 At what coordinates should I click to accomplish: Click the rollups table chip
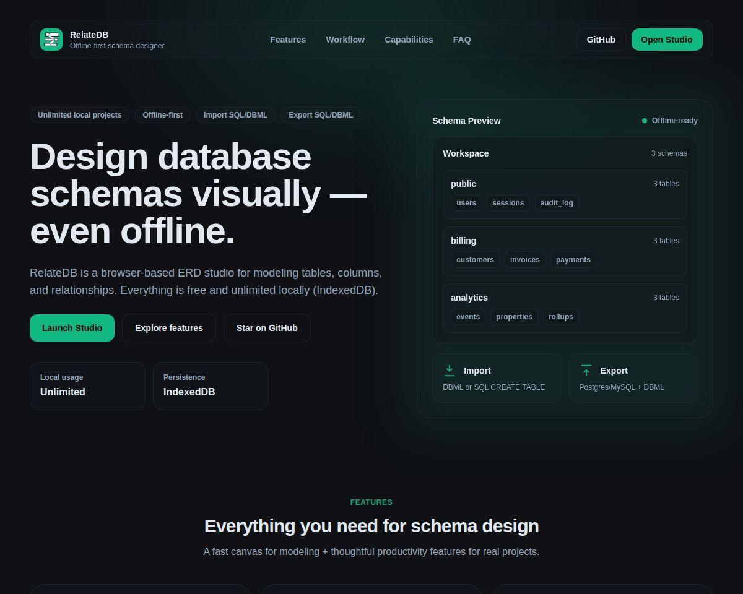coord(561,317)
